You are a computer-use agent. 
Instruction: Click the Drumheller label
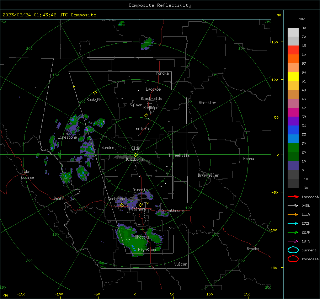click(x=208, y=175)
